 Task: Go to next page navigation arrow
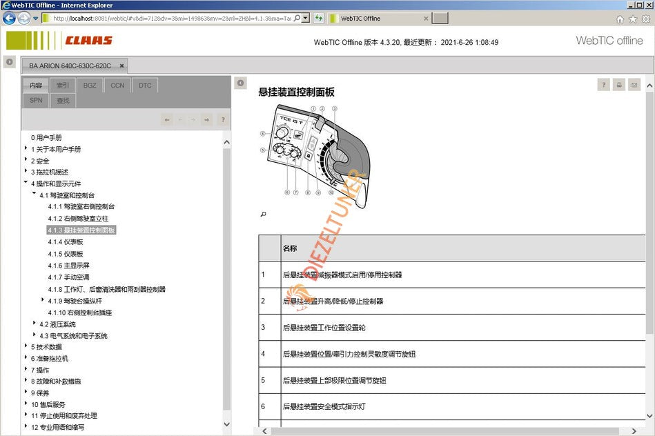click(193, 120)
